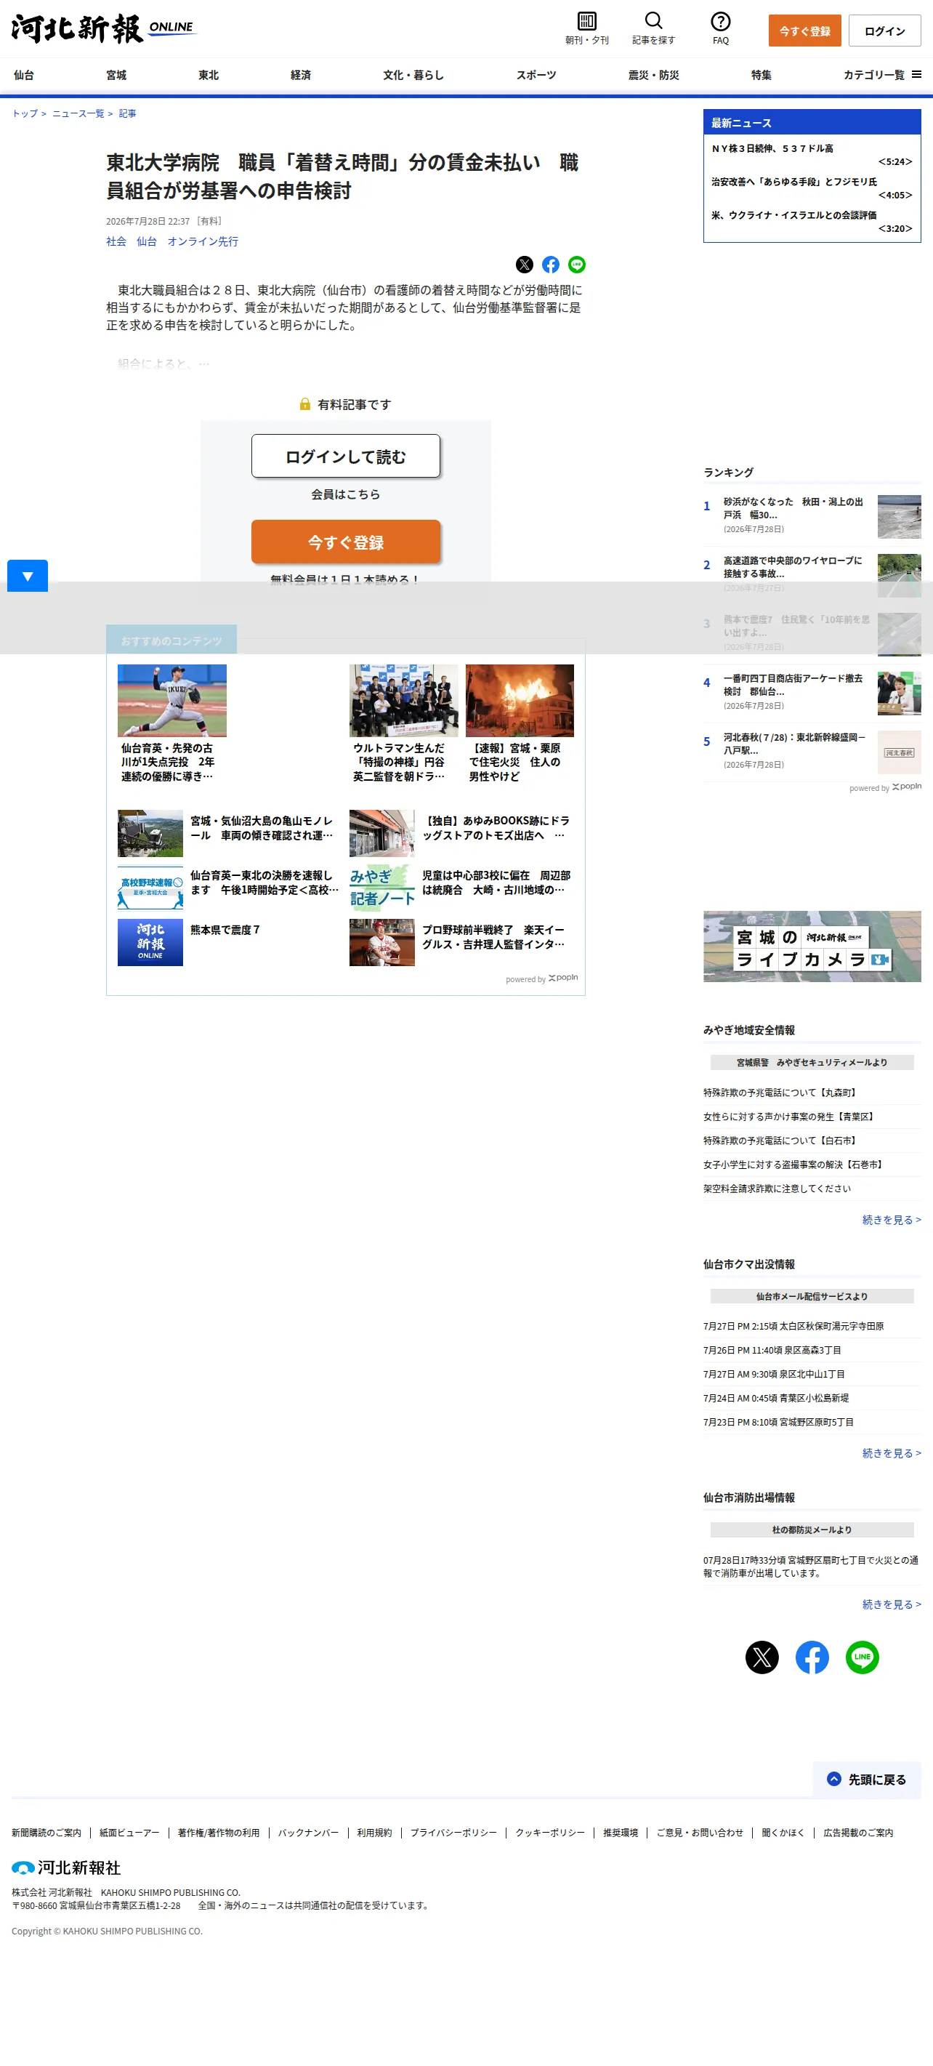This screenshot has width=933, height=2066.
Task: Open the 広告掲載のご案内 footer link
Action: [857, 1833]
